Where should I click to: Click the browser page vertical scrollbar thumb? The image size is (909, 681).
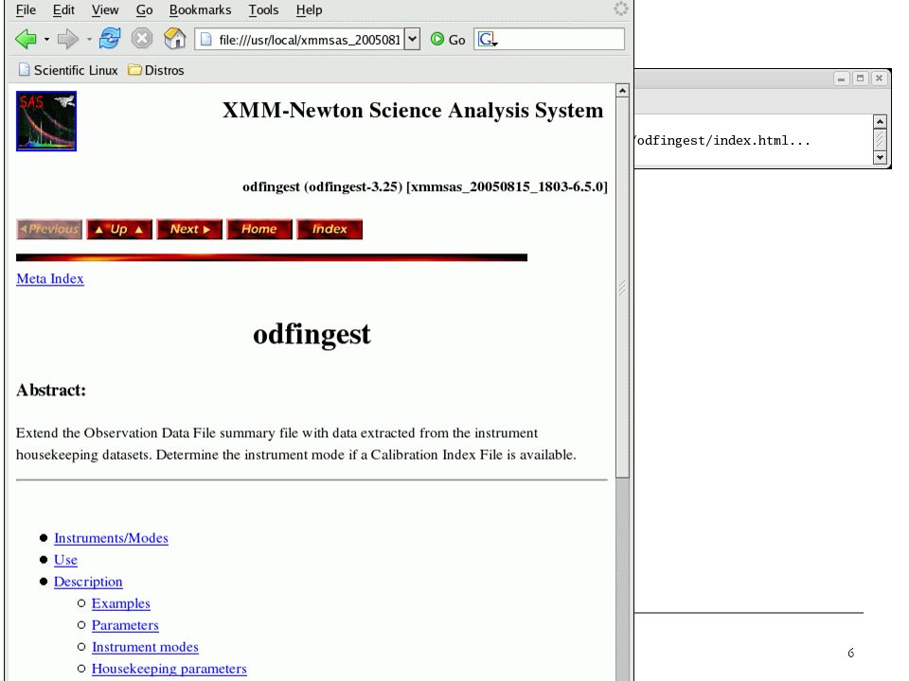tap(622, 288)
